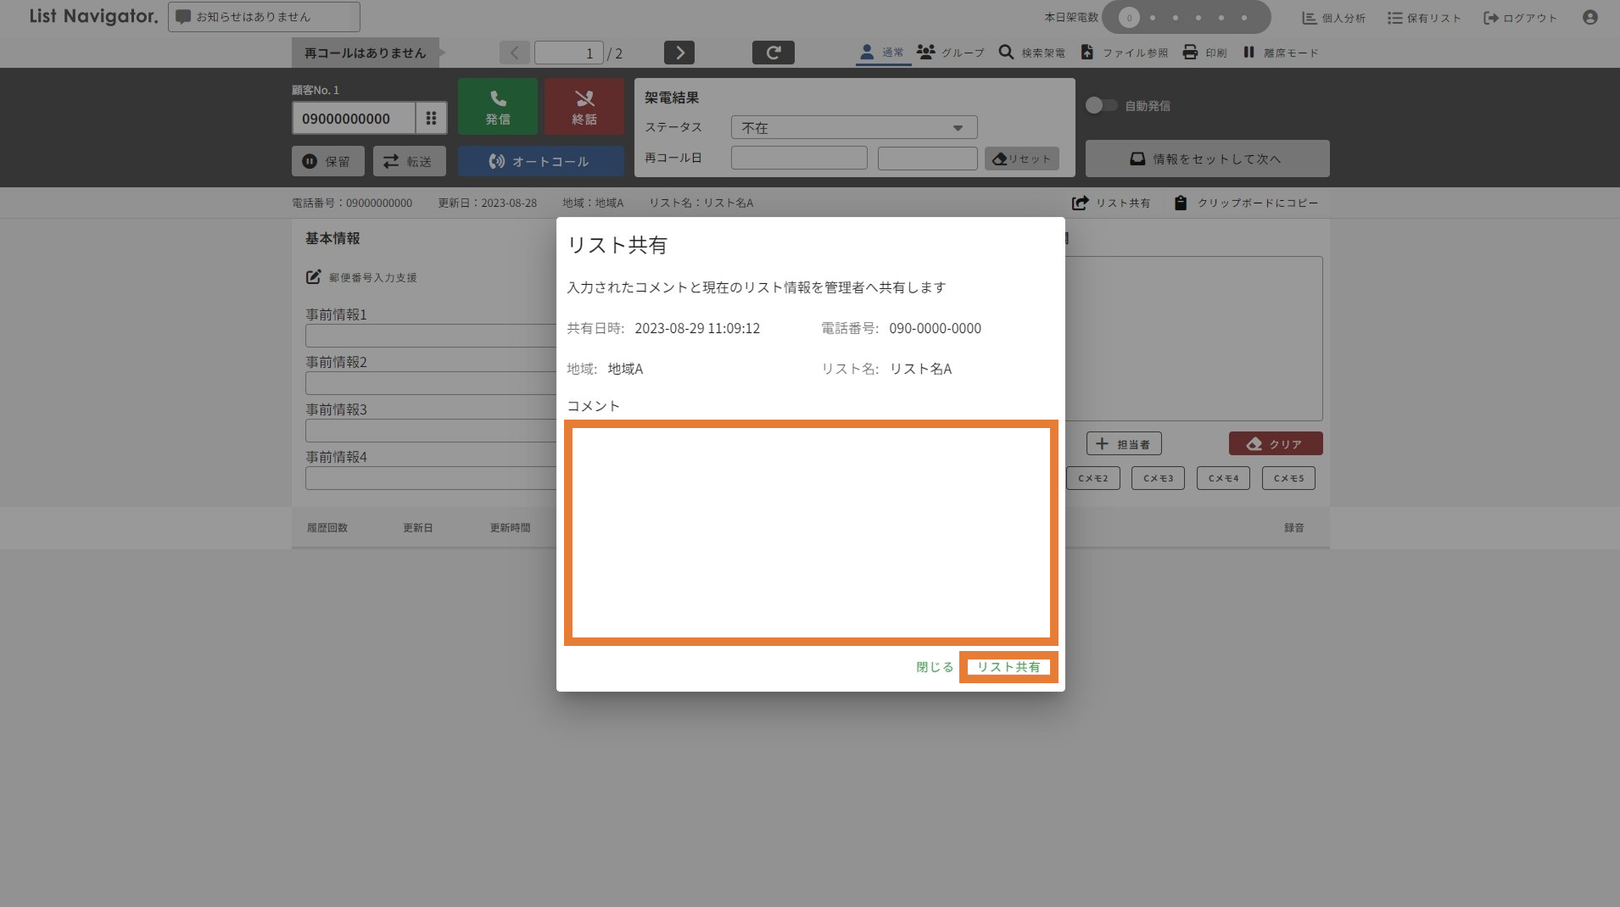Click the 郵便番号入力支援 edit icon

[313, 277]
